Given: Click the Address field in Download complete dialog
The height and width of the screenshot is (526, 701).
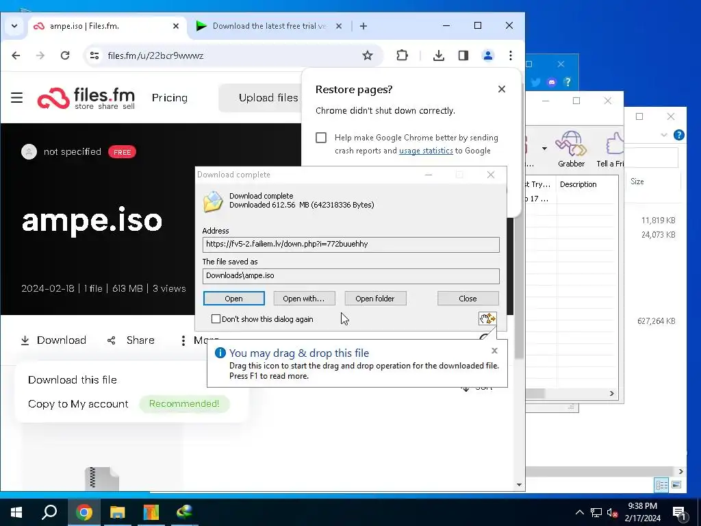Looking at the screenshot, I should 351,245.
